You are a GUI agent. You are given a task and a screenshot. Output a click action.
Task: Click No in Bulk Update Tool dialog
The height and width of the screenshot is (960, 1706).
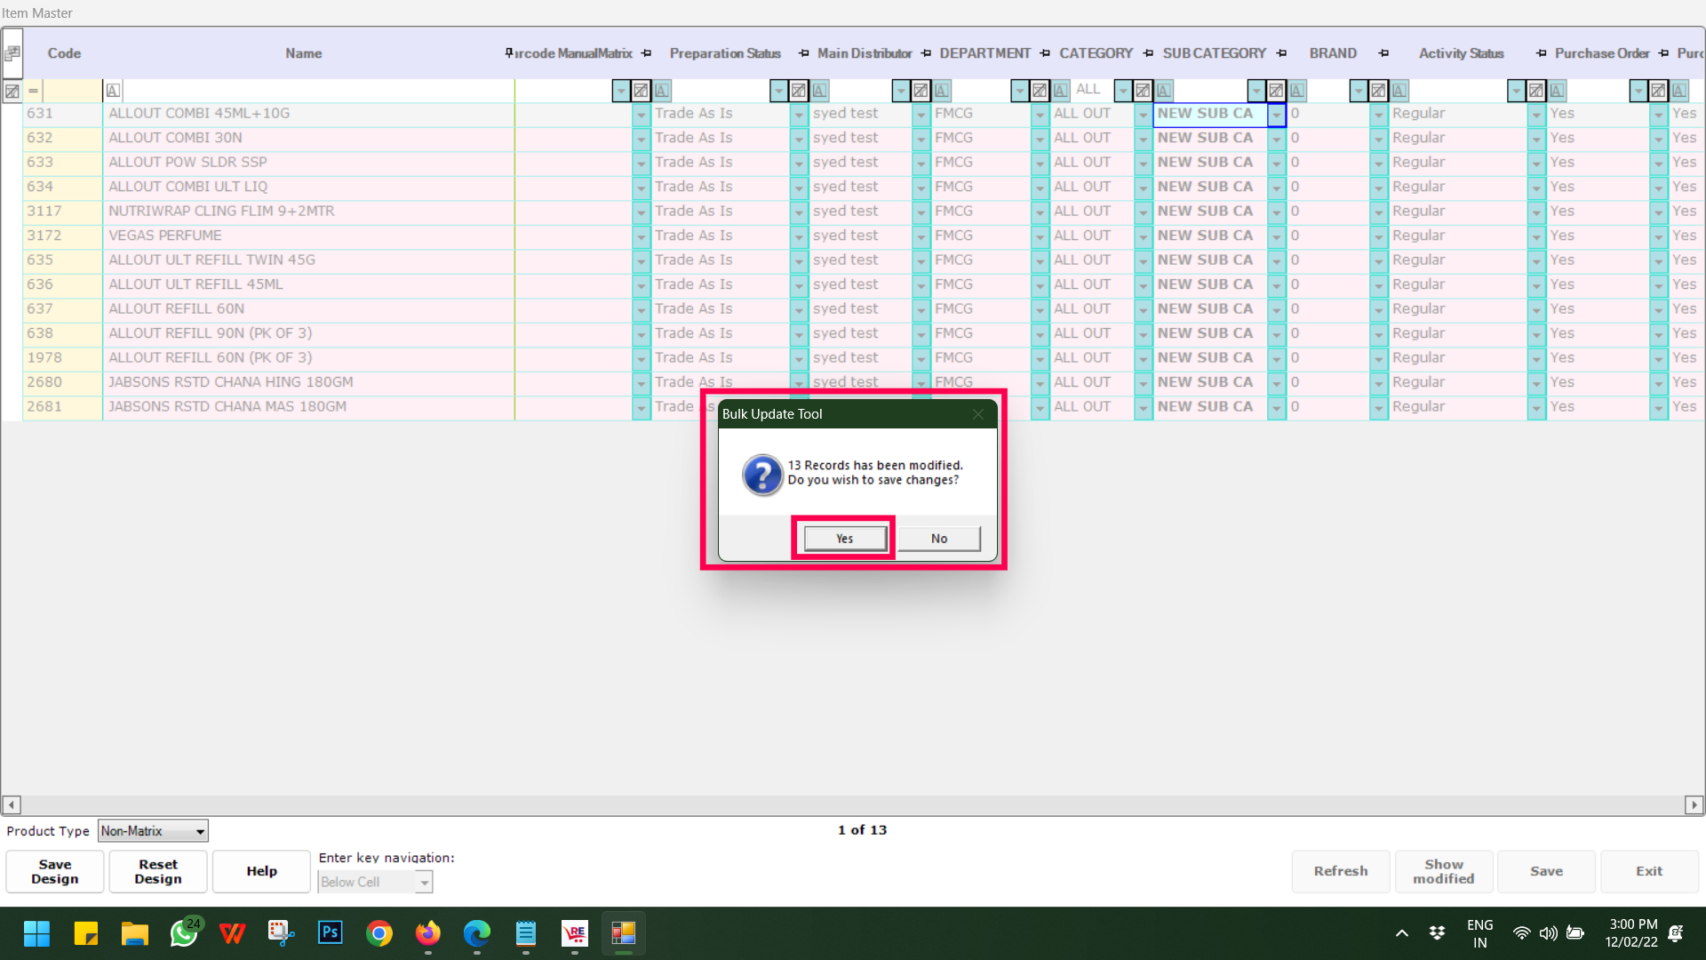[938, 539]
